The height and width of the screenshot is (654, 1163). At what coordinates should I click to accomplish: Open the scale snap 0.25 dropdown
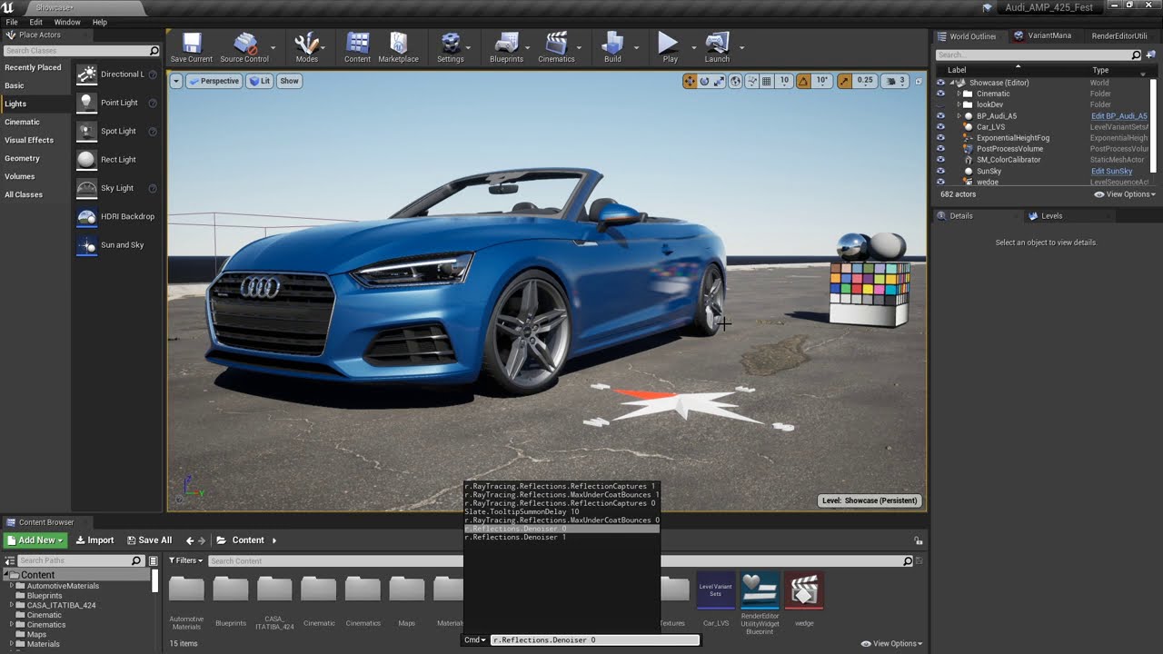(865, 81)
